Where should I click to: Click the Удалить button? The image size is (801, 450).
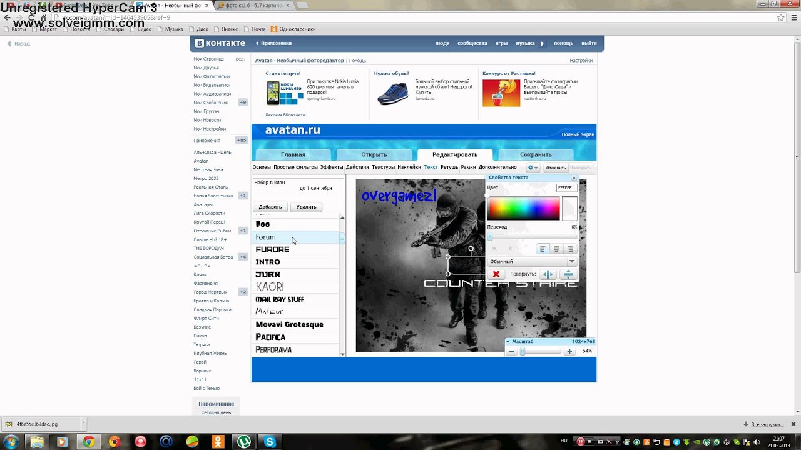pyautogui.click(x=306, y=207)
